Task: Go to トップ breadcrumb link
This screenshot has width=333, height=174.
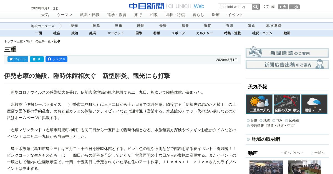Action: pos(9,41)
